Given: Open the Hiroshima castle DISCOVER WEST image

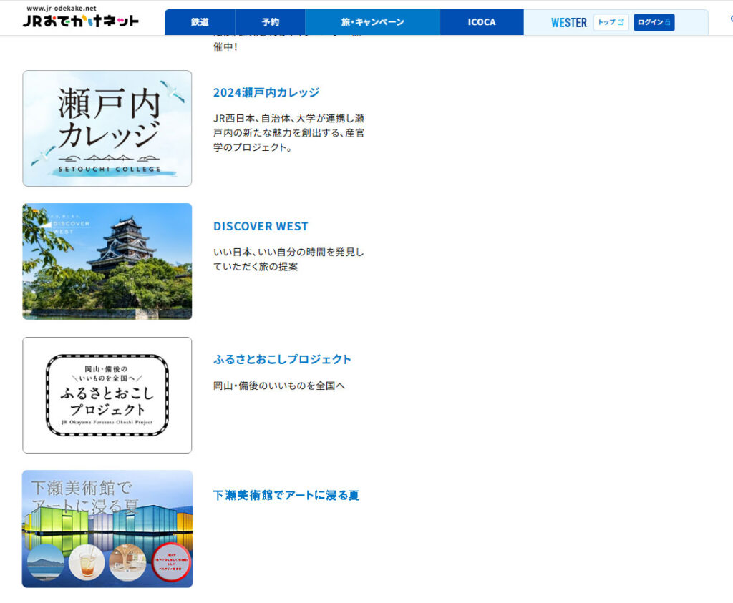Looking at the screenshot, I should tap(107, 261).
